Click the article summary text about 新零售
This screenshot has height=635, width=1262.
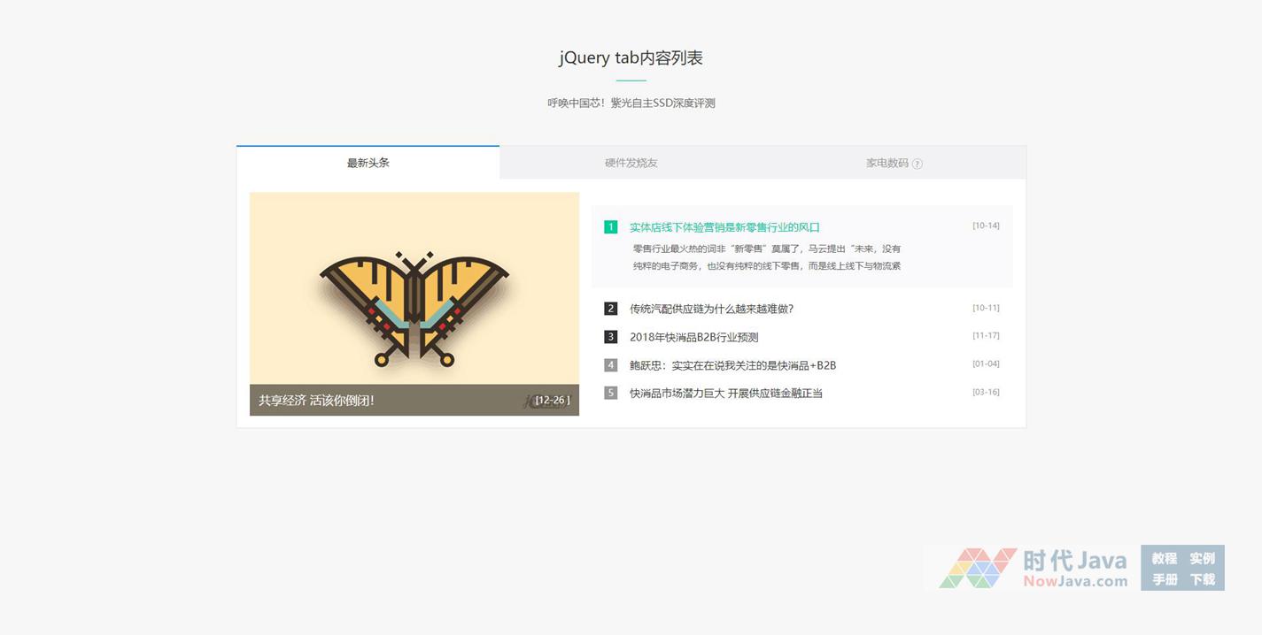(766, 257)
